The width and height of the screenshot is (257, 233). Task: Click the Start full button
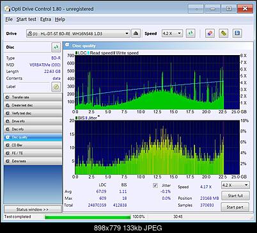(x=235, y=196)
